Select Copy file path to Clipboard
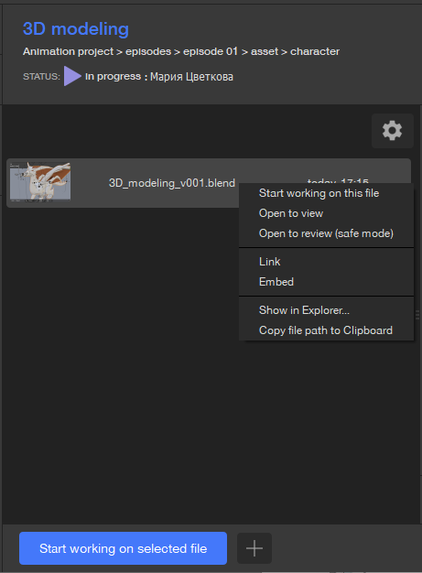 coord(326,330)
